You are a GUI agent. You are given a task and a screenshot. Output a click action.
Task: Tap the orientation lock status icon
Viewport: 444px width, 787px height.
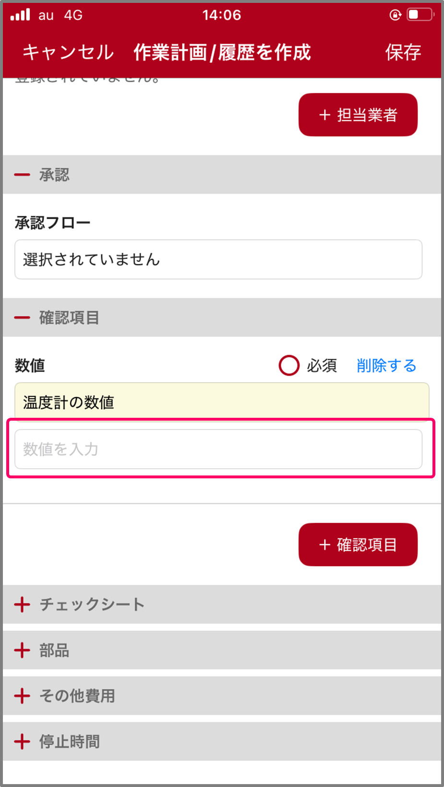click(395, 15)
